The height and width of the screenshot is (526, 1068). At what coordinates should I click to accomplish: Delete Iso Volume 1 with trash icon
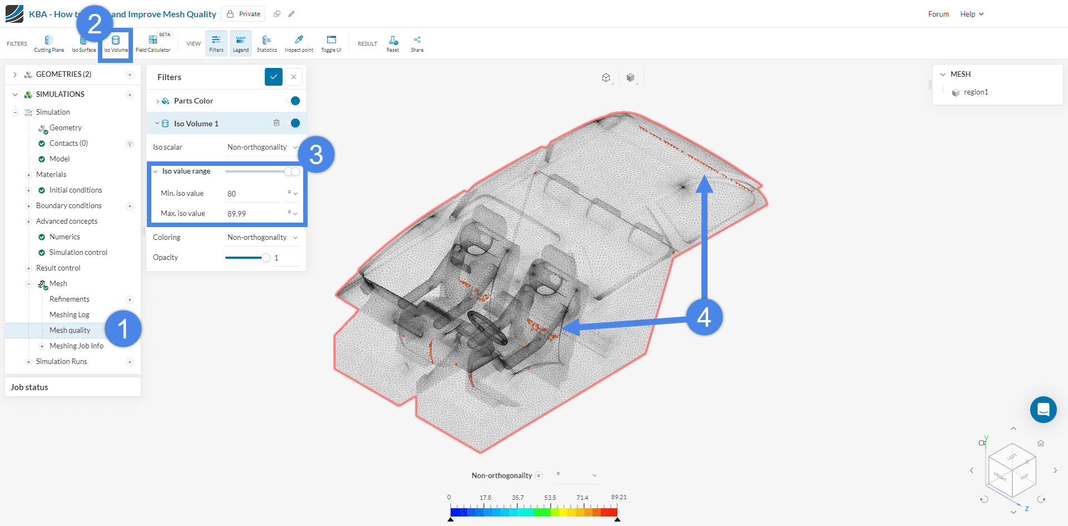[x=276, y=123]
